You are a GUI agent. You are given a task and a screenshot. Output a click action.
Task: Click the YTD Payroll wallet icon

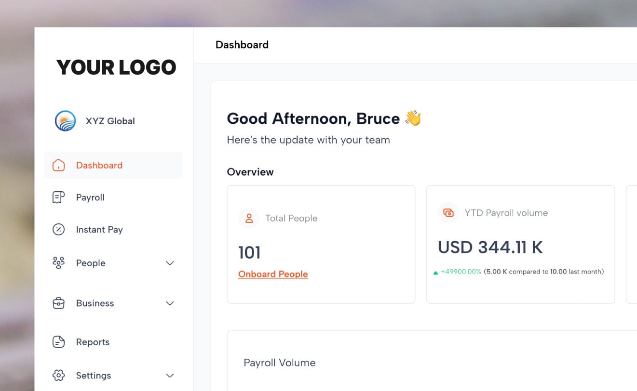[448, 212]
